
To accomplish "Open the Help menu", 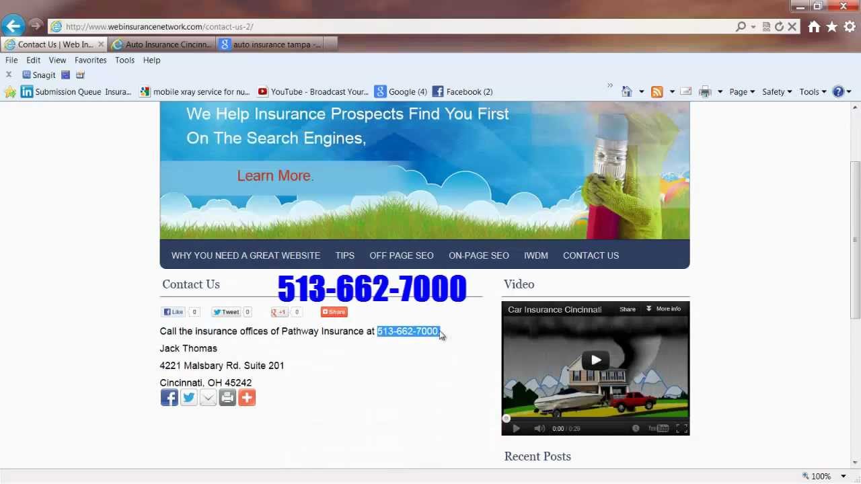I will pos(151,60).
